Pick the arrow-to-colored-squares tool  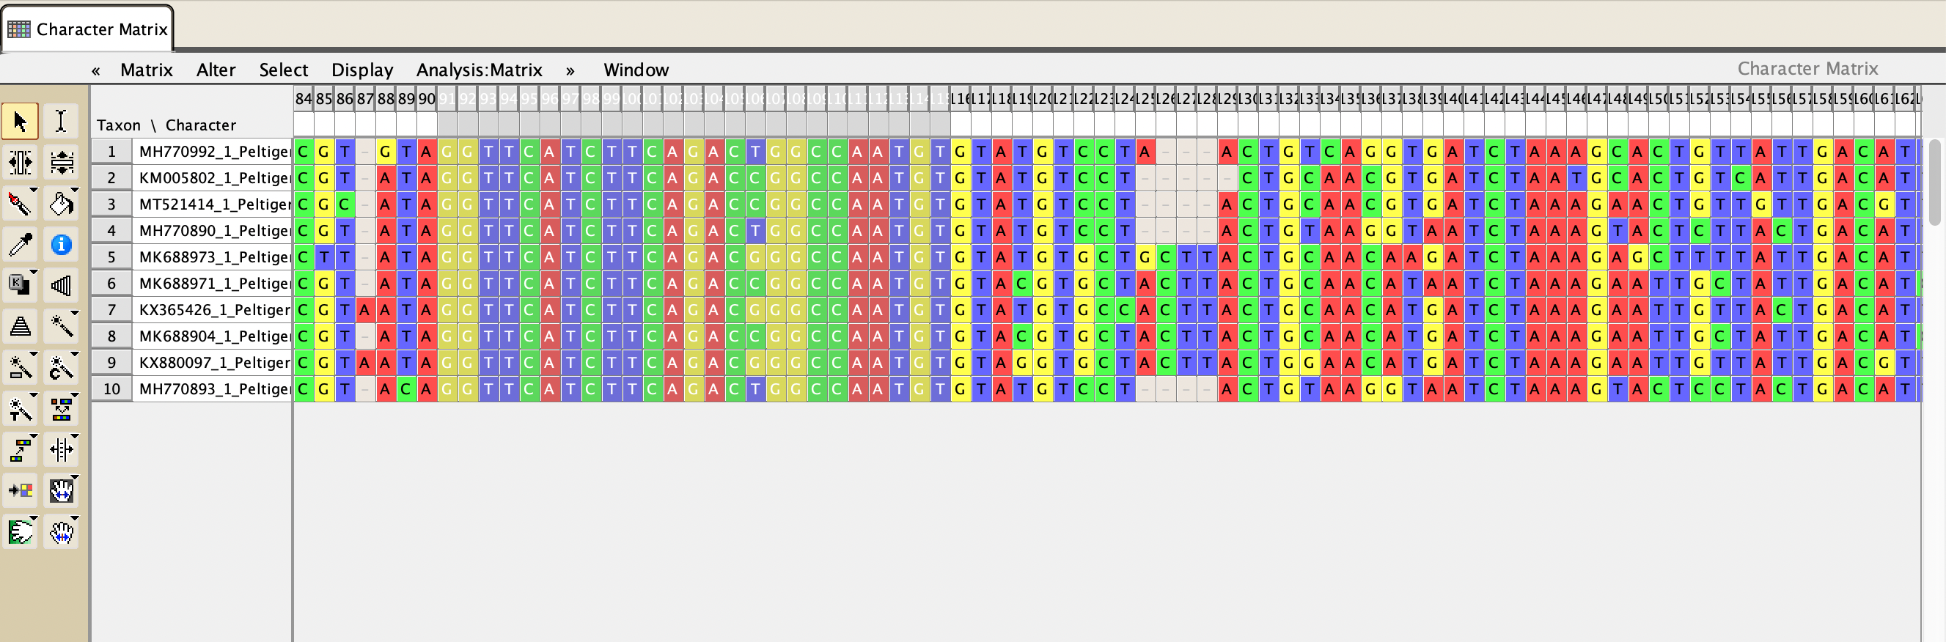[x=20, y=491]
